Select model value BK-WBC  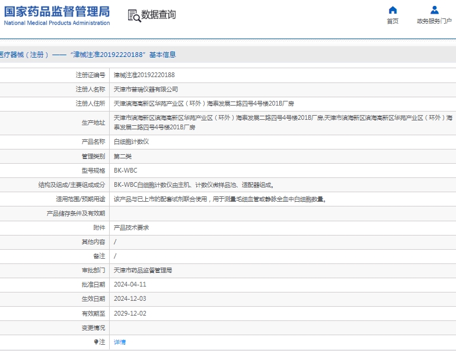(x=125, y=170)
